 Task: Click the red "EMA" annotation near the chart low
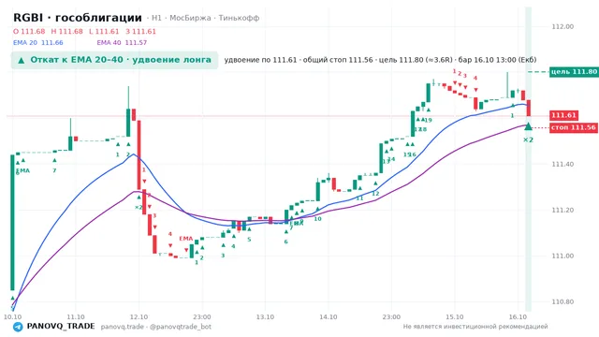coord(186,239)
